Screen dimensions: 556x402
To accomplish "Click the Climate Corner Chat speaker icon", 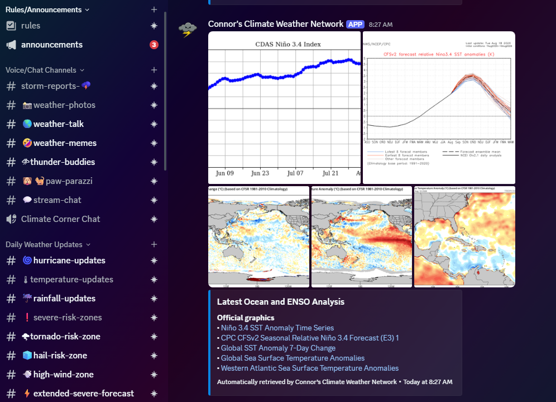I will [x=11, y=219].
